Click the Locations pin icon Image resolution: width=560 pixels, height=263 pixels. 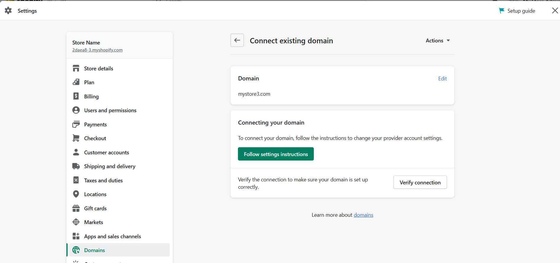76,194
